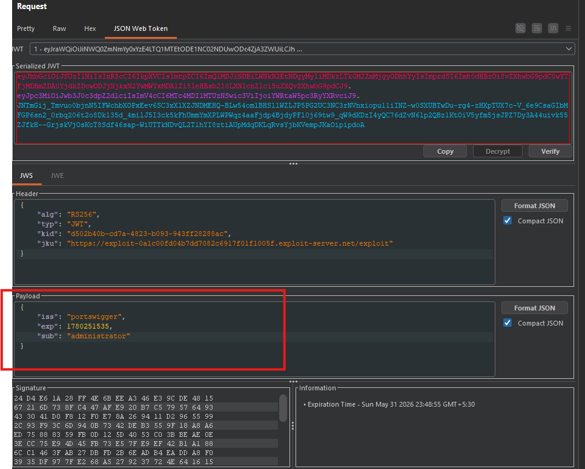This screenshot has width=585, height=469.
Task: Click the Decrypt button
Action: coord(498,151)
